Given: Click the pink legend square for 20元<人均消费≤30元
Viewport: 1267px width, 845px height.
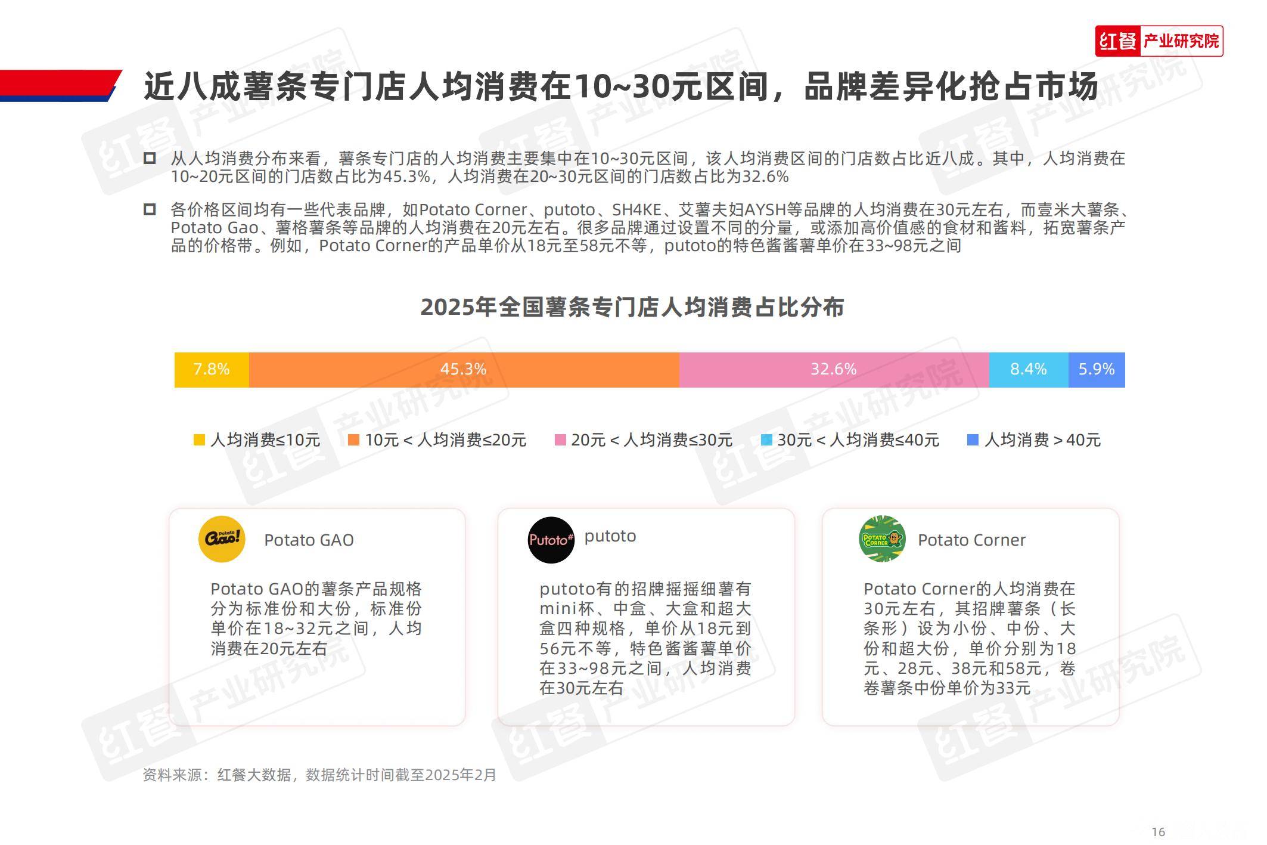Looking at the screenshot, I should (560, 440).
